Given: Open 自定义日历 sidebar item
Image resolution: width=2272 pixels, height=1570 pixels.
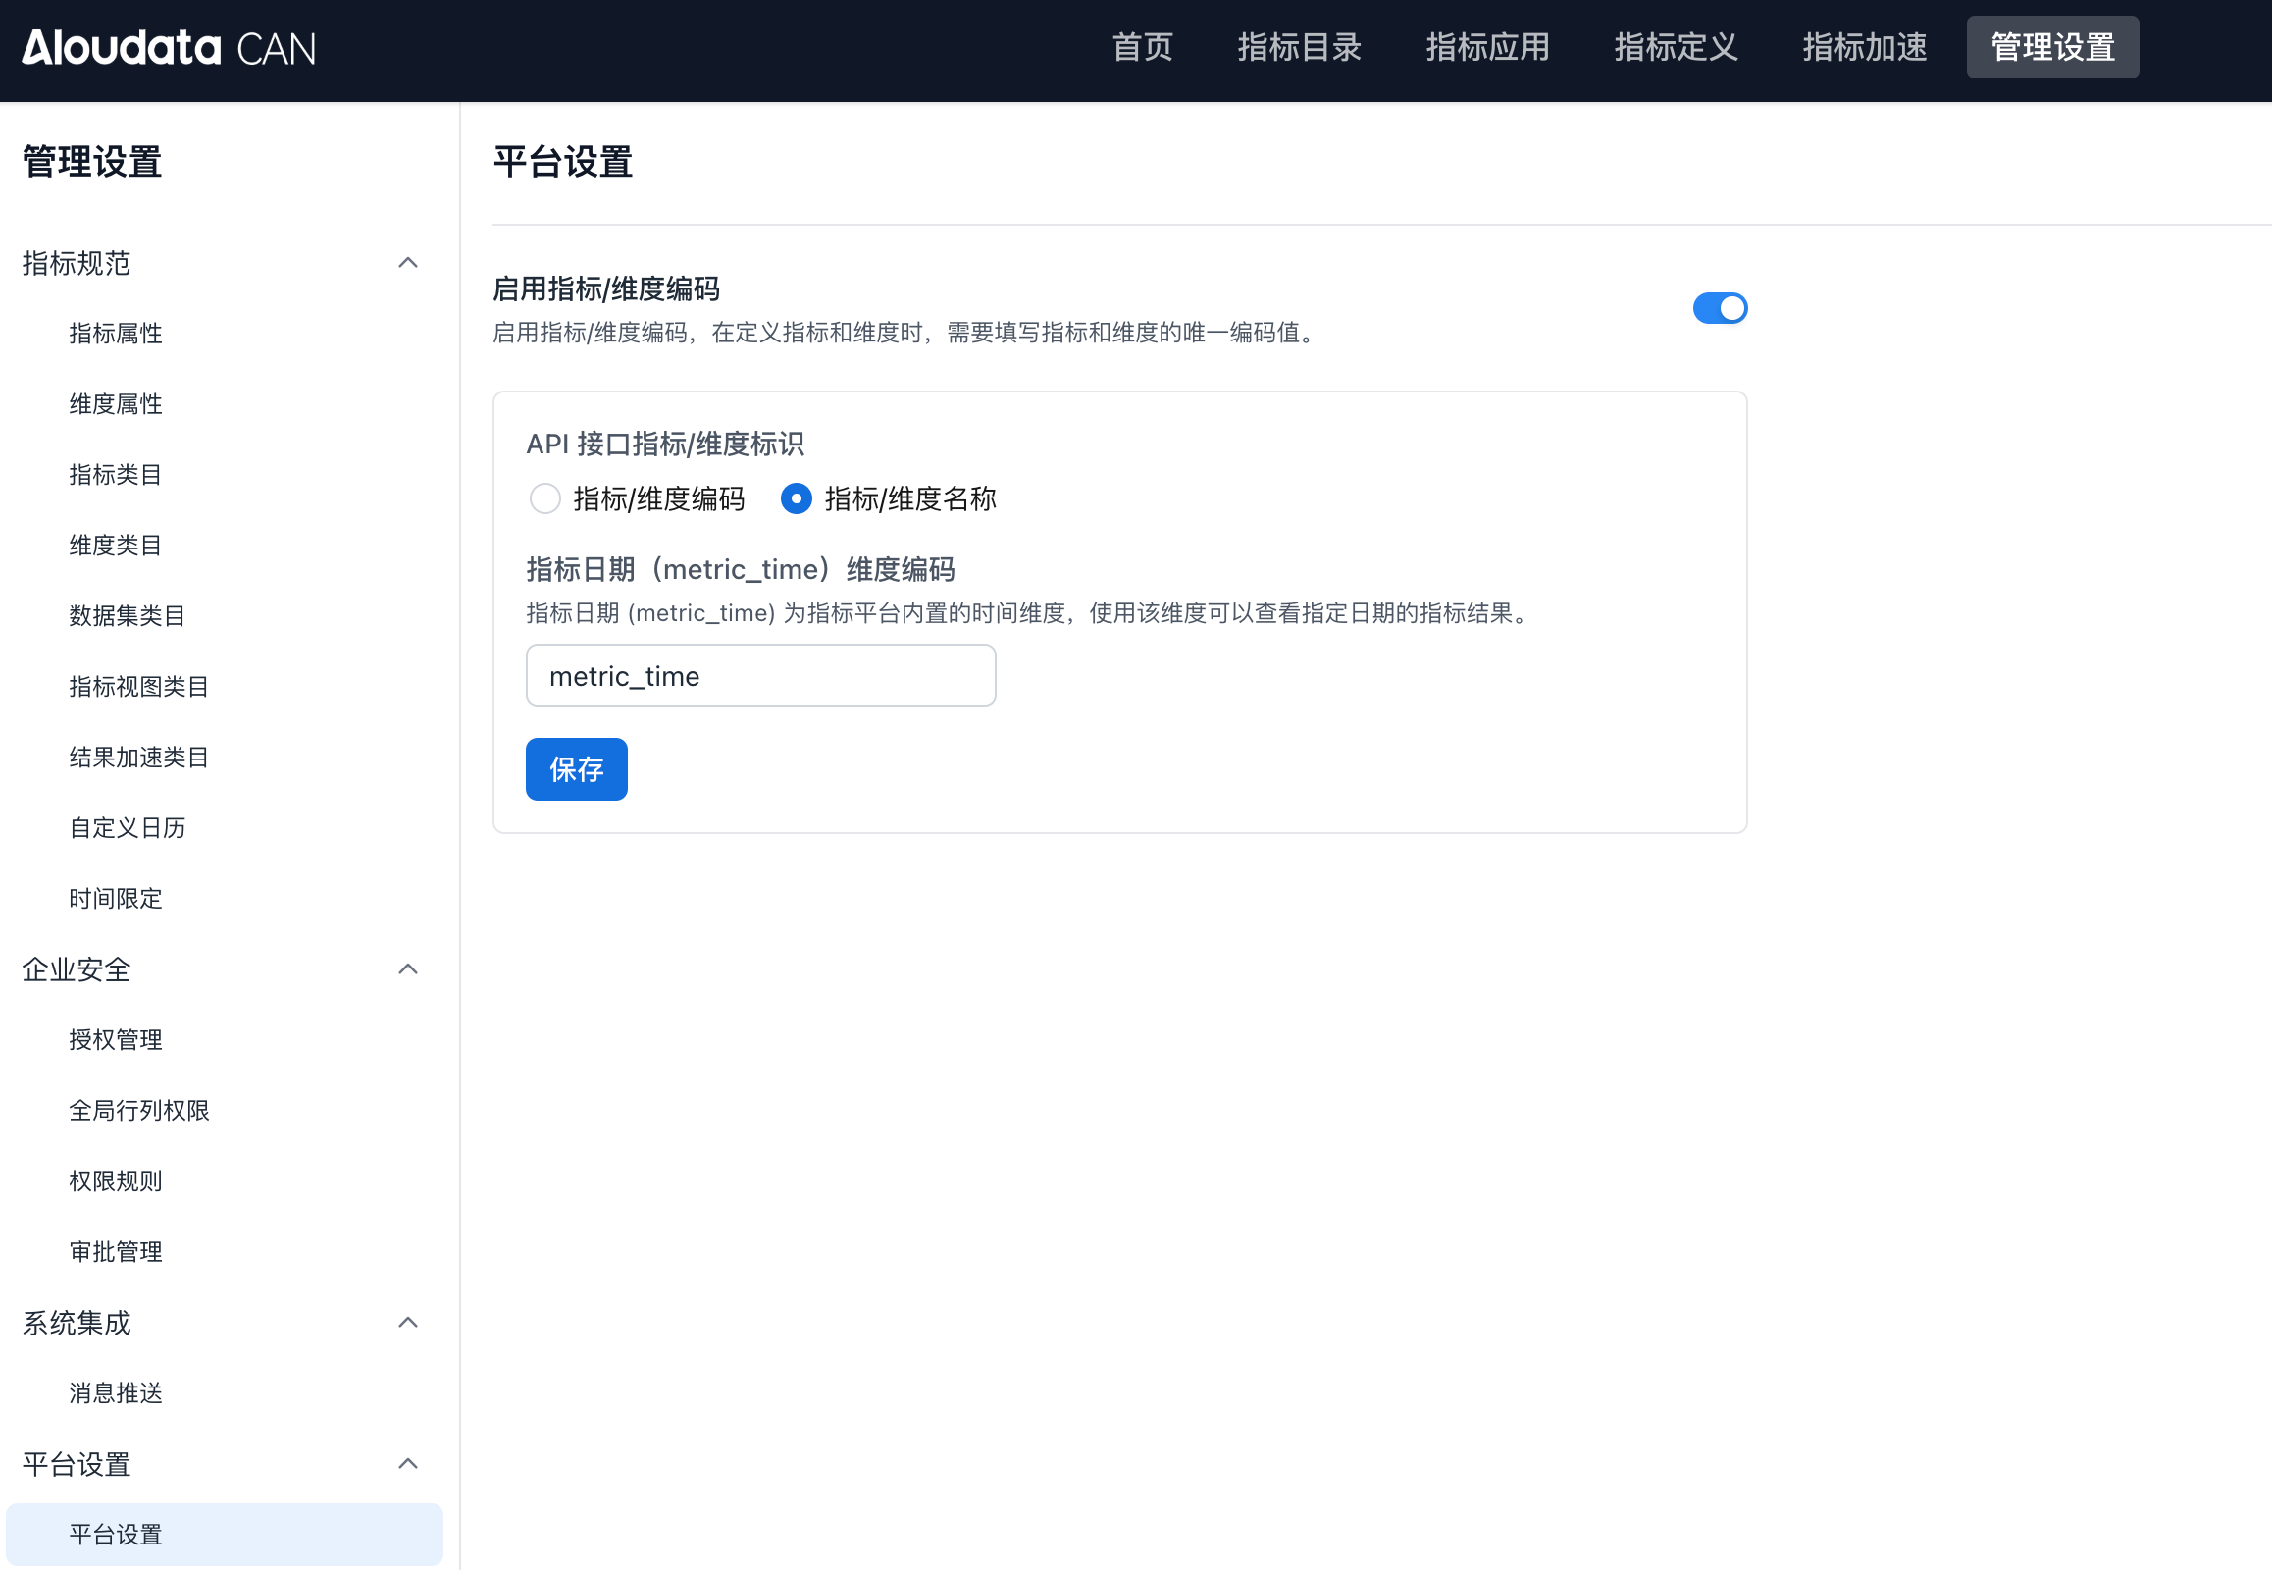Looking at the screenshot, I should (x=128, y=828).
